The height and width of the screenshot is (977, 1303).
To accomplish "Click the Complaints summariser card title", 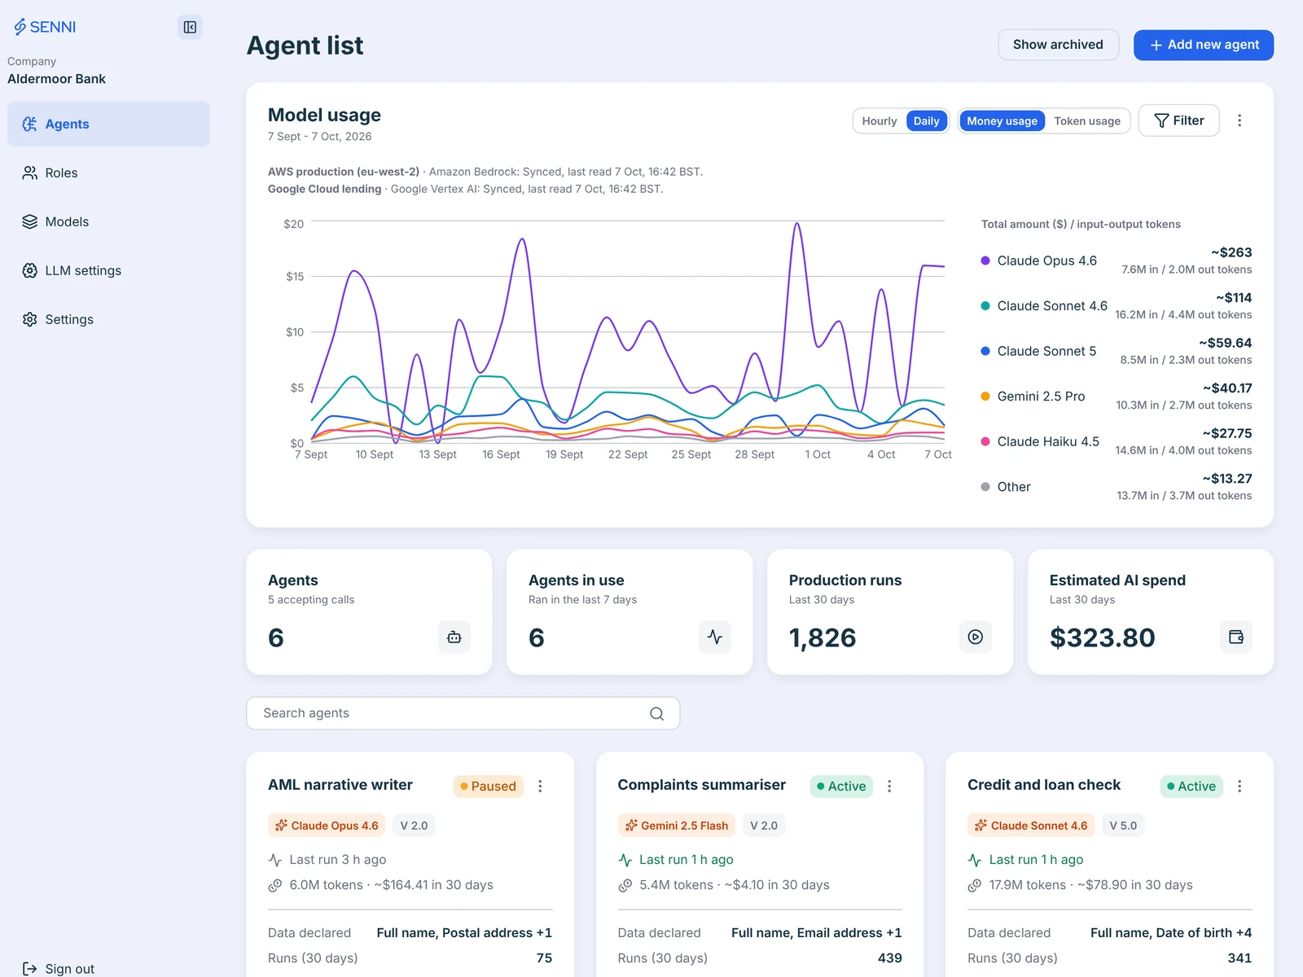I will tap(701, 785).
